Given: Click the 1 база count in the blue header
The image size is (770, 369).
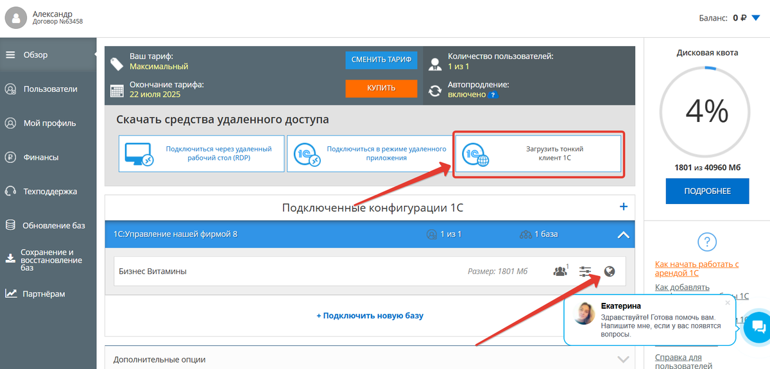Looking at the screenshot, I should pos(539,234).
